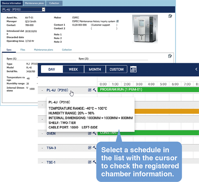Screen dimensions: 199x182
Task: Open the device info icon for OVEN
Action: tap(90, 133)
